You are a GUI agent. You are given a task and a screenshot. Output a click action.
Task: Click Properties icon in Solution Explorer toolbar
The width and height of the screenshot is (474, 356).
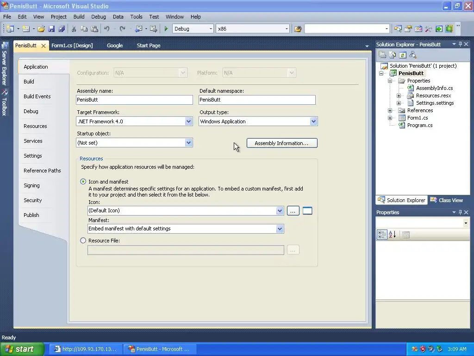click(382, 55)
